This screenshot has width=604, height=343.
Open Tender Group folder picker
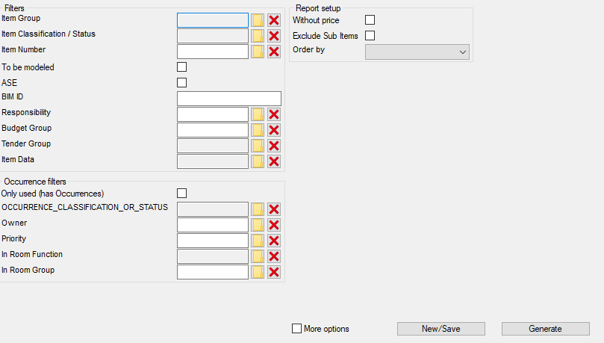pyautogui.click(x=258, y=146)
